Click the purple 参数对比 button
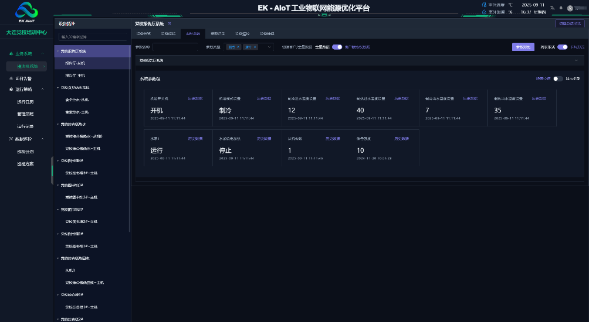The width and height of the screenshot is (589, 322). pyautogui.click(x=523, y=47)
